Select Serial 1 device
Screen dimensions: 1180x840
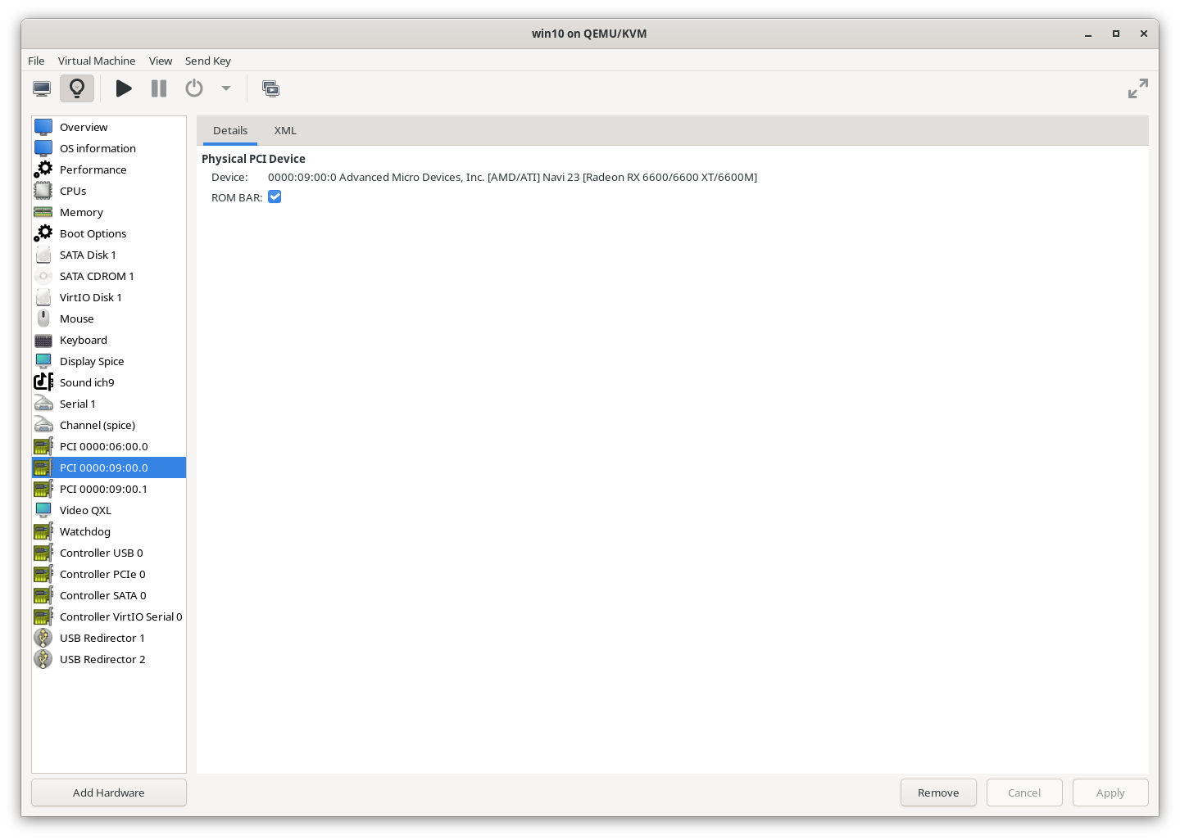point(109,404)
